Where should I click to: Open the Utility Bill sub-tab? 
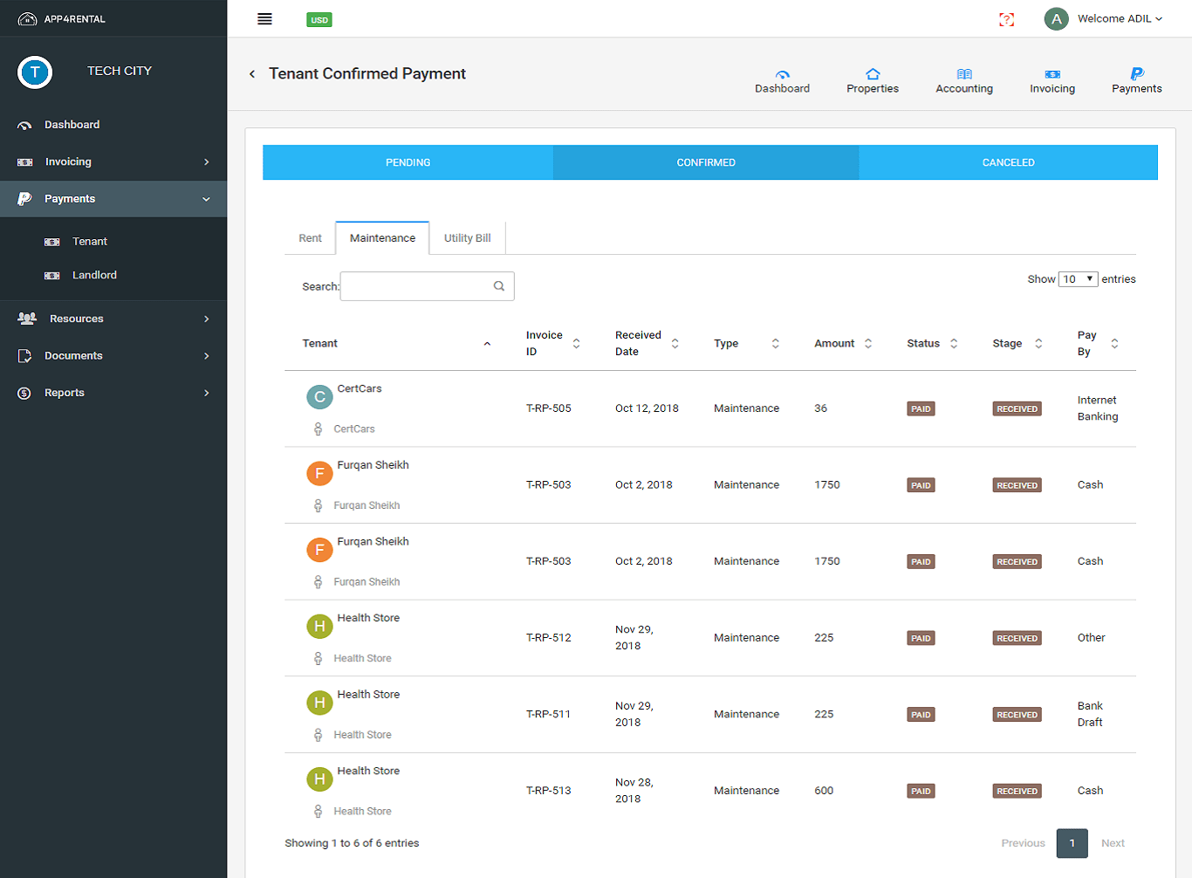pyautogui.click(x=467, y=238)
